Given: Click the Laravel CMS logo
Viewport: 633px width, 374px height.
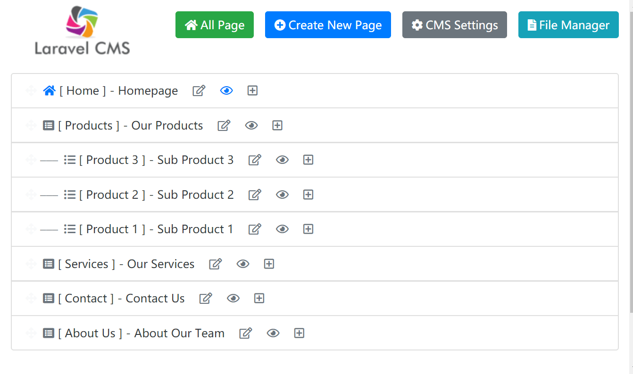Looking at the screenshot, I should coord(82,30).
